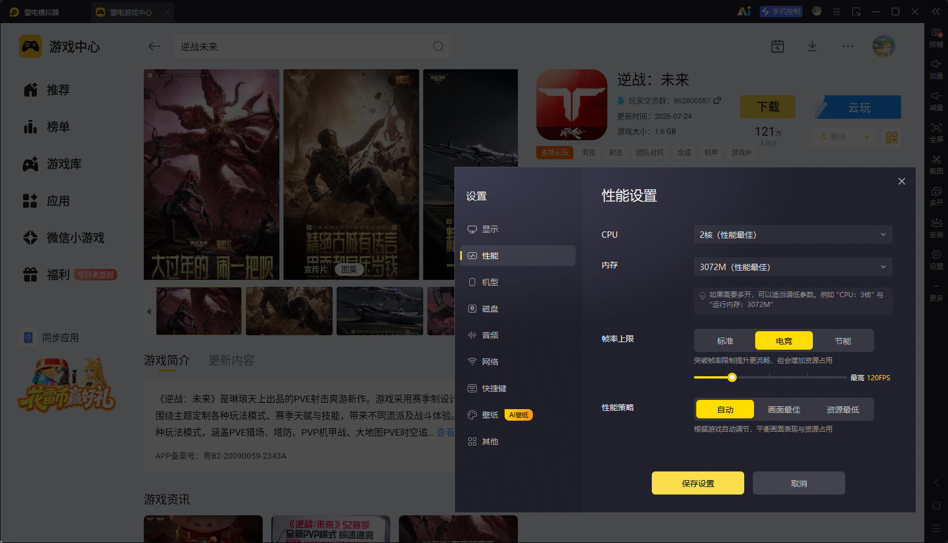
Task: Open 快捷键 settings section
Action: click(518, 388)
